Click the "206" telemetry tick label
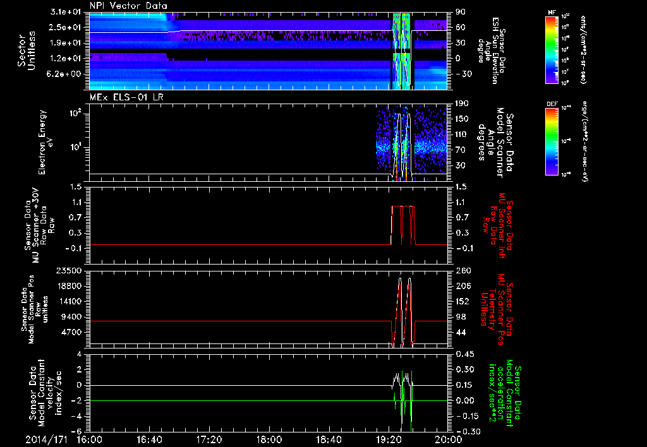The image size is (647, 447). tap(462, 286)
